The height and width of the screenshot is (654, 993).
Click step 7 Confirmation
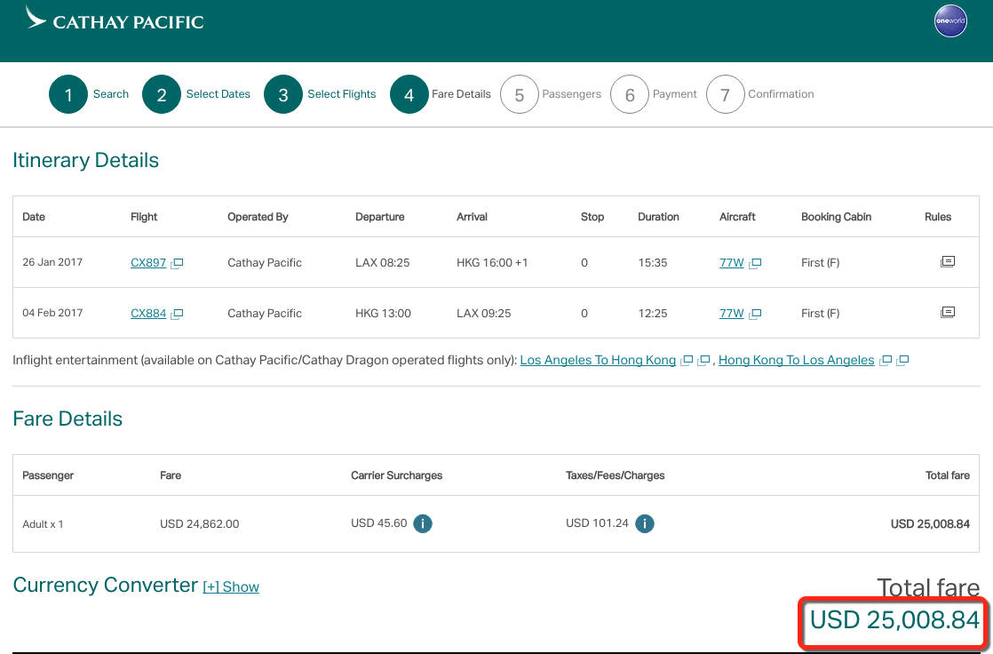759,94
